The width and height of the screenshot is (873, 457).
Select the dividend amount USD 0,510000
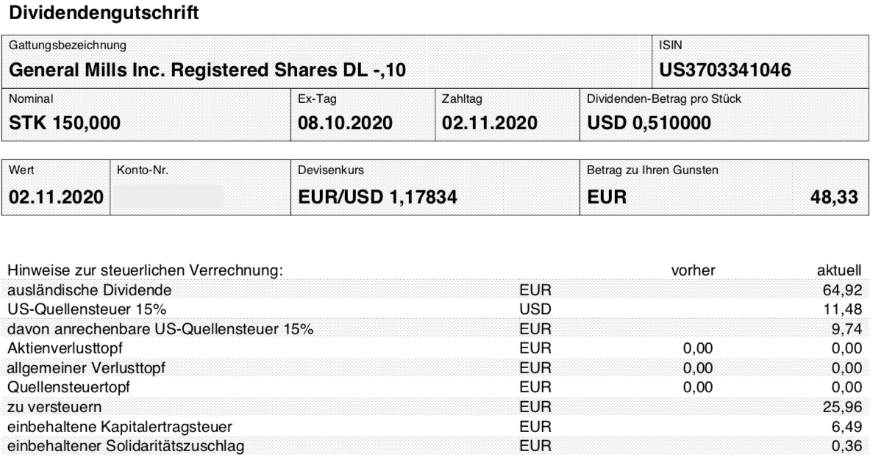(649, 123)
